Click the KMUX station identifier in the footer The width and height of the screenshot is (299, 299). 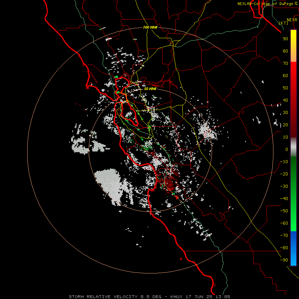point(176,297)
